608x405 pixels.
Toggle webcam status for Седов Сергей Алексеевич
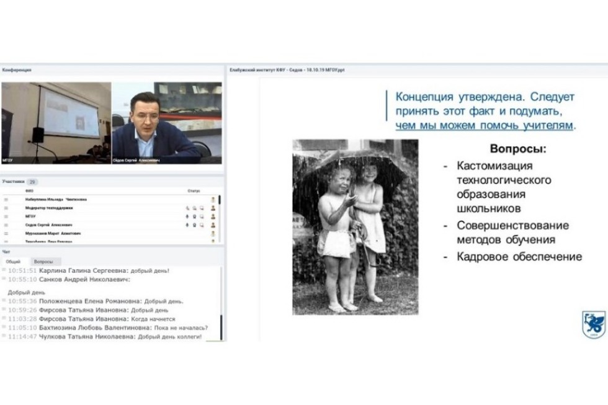coord(194,225)
